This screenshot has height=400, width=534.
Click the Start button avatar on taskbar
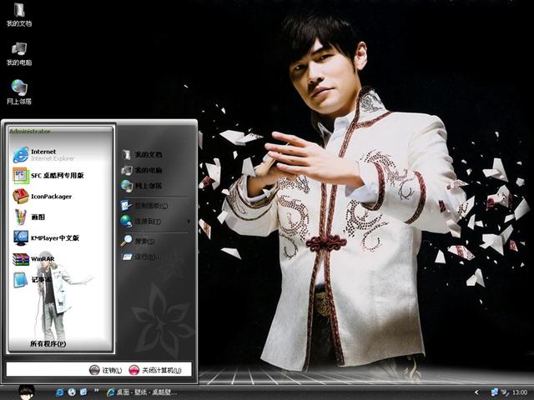[x=27, y=391]
